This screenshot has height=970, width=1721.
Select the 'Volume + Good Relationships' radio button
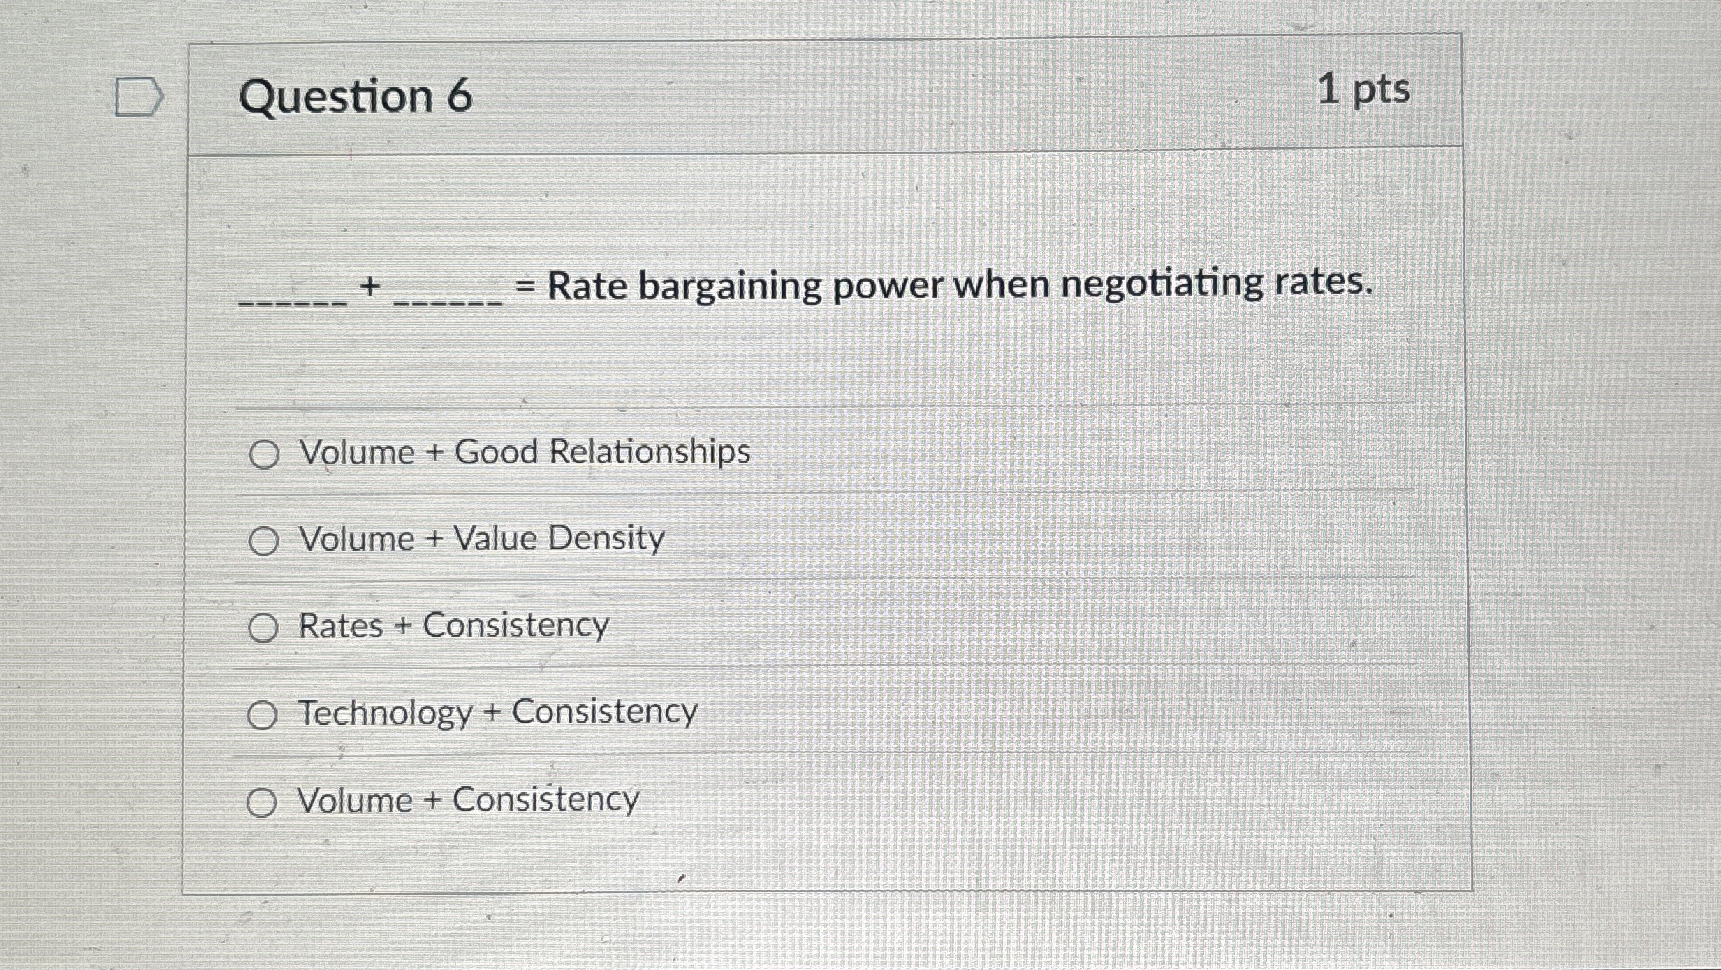click(x=264, y=454)
